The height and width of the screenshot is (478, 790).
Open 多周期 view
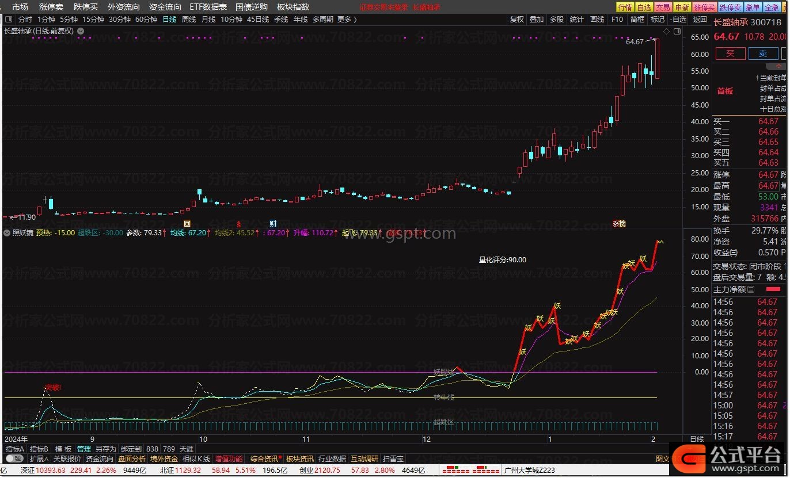[323, 20]
